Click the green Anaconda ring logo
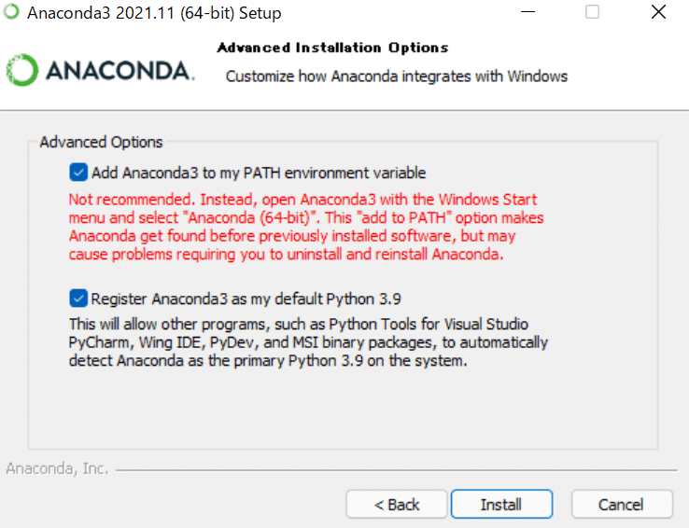This screenshot has height=528, width=689. coord(21,71)
